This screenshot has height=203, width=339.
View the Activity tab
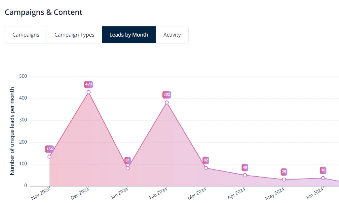click(x=172, y=35)
